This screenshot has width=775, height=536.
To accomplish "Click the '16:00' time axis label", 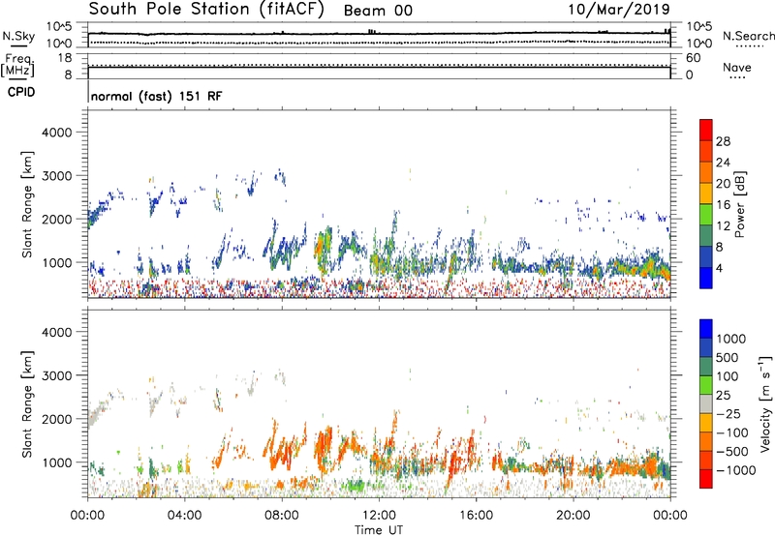I will click(476, 516).
